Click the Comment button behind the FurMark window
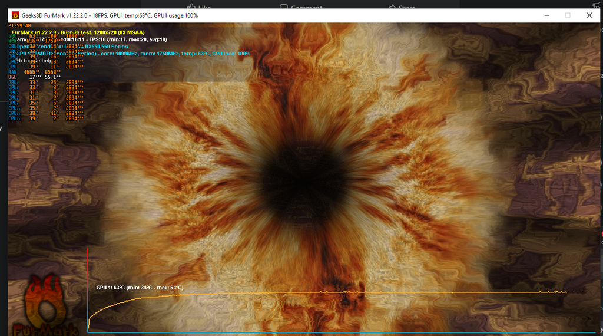Viewport: 603px width, 336px height. click(301, 6)
